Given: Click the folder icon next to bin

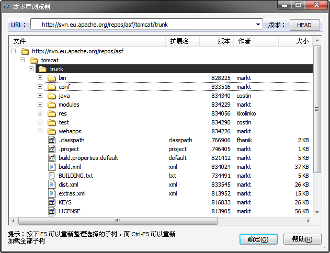Looking at the screenshot, I should 52,78.
